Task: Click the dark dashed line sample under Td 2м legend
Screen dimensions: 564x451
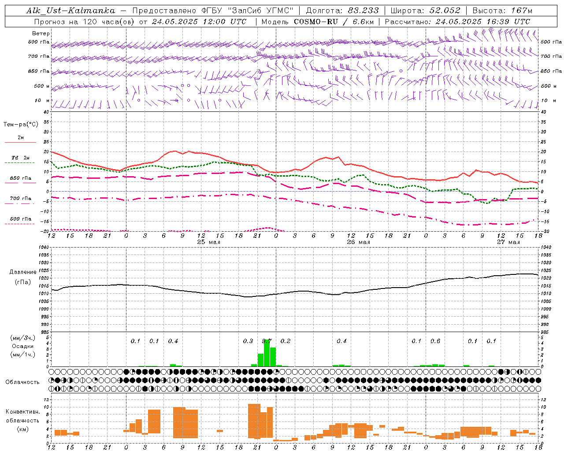Action: point(20,163)
